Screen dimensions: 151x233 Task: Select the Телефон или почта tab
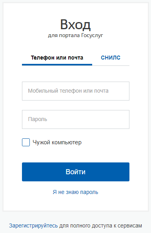[57, 58]
